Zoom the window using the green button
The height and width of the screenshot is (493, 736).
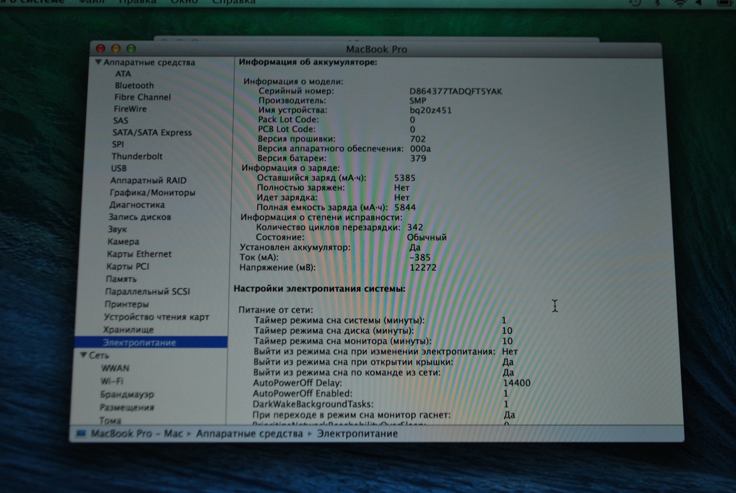point(131,49)
